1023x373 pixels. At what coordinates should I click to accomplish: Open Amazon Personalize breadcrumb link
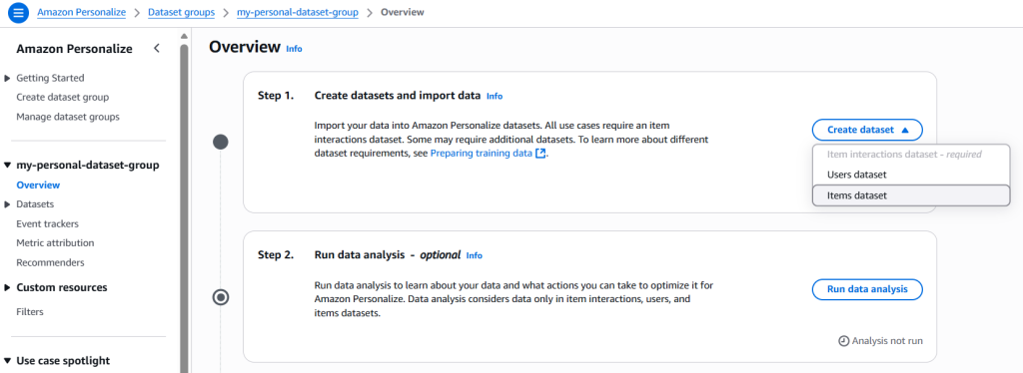(x=82, y=12)
